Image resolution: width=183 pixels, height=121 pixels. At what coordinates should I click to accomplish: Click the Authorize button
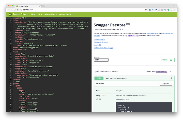tap(166, 60)
